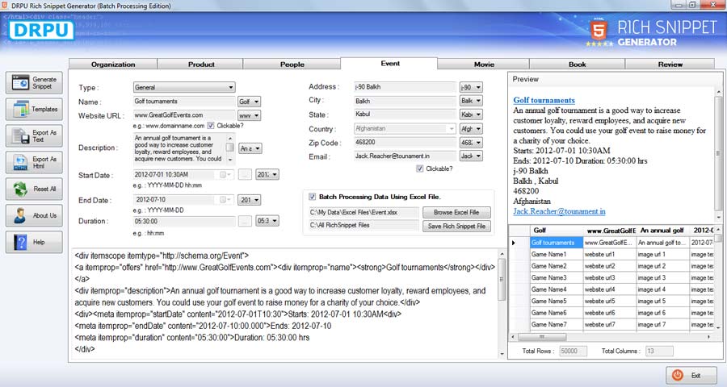Screen dimensions: 727x387
Task: Open the column dropdown beside Zip Code
Action: [471, 143]
